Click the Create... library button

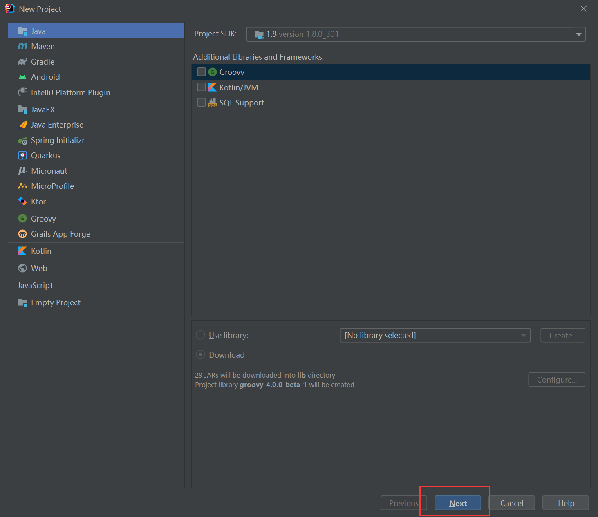coord(563,336)
